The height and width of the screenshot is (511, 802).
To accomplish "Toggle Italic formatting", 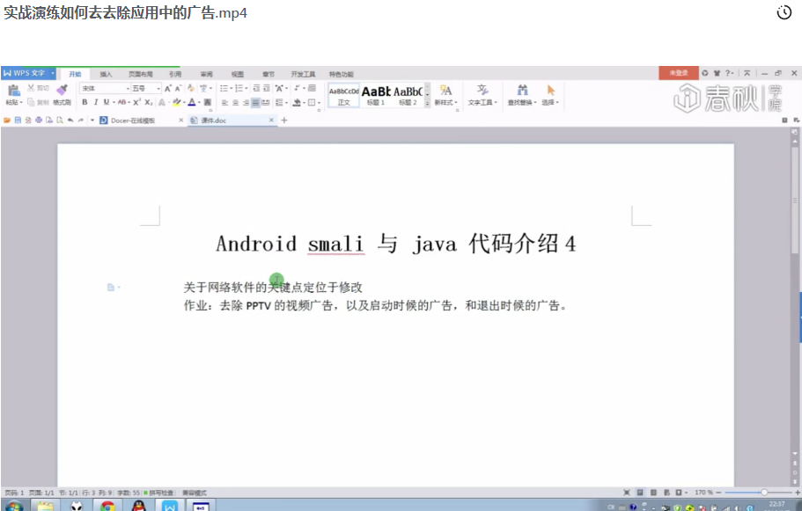I will [95, 102].
